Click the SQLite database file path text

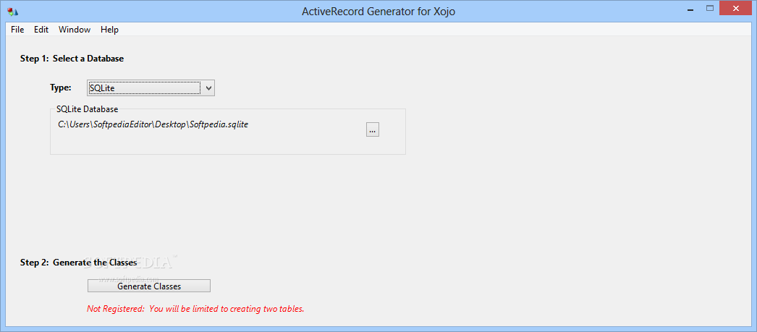153,124
